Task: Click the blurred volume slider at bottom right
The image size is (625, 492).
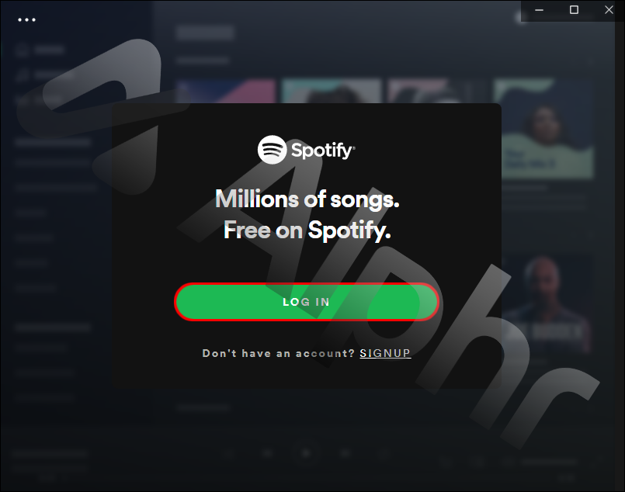Action: tap(549, 462)
